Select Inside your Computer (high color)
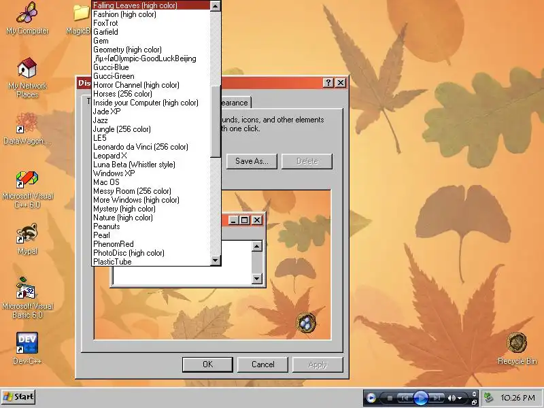The width and height of the screenshot is (544, 408). pos(151,103)
